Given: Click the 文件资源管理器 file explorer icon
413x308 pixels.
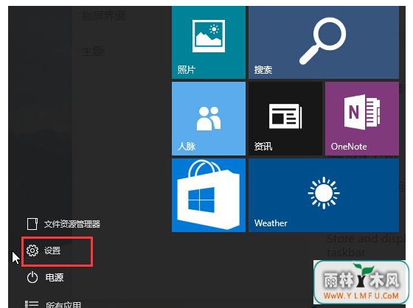Looking at the screenshot, I should tap(32, 224).
